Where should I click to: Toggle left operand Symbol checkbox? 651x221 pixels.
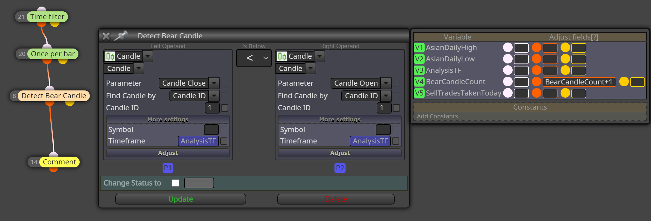point(224,130)
